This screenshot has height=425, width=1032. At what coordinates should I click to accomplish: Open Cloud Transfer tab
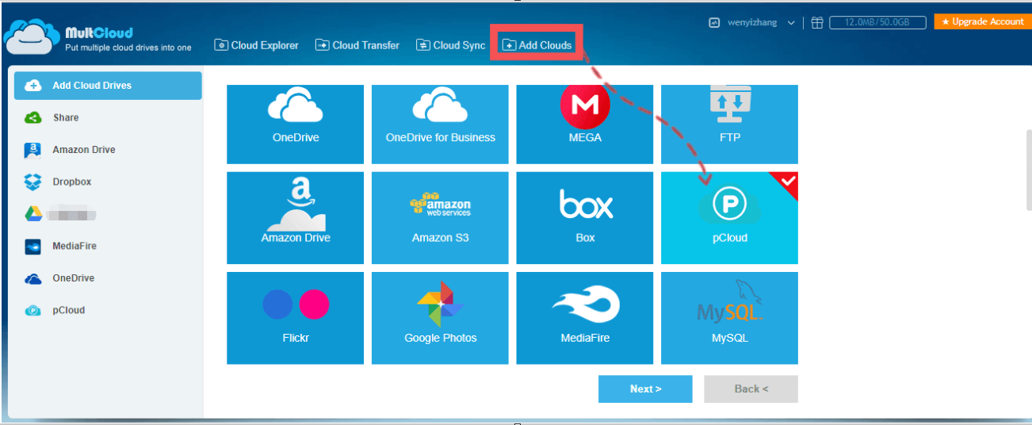[x=357, y=45]
